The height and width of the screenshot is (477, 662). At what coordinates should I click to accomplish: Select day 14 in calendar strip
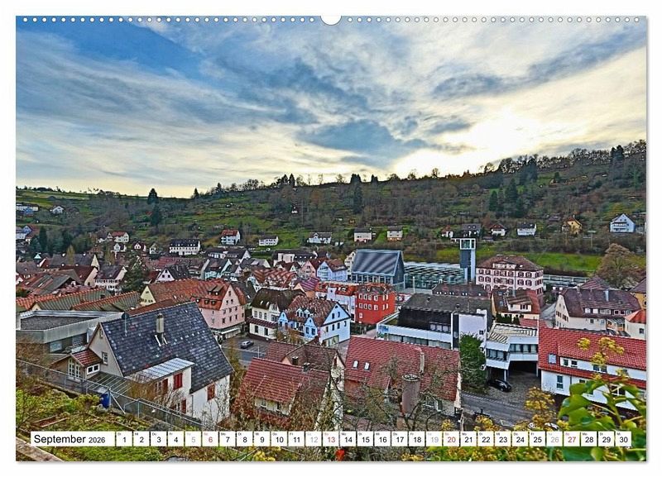pyautogui.click(x=348, y=439)
